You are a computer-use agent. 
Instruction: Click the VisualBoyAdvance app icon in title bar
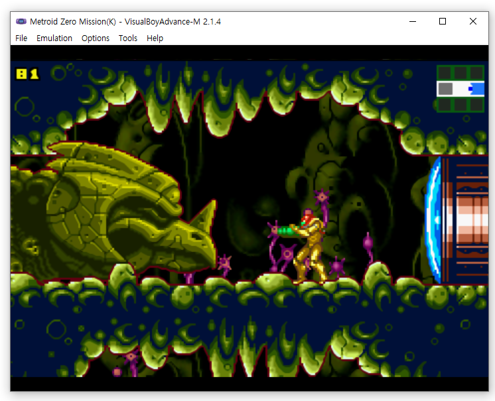(x=21, y=21)
